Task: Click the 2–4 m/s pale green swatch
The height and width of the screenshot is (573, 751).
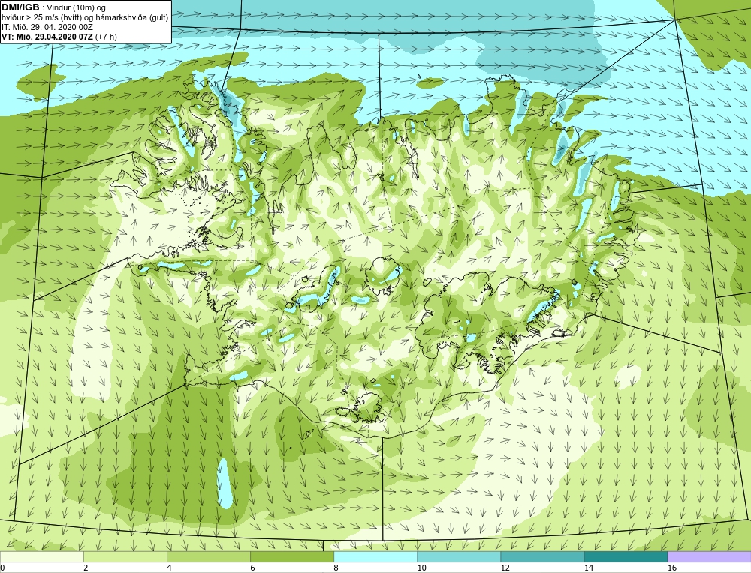Action: click(125, 556)
